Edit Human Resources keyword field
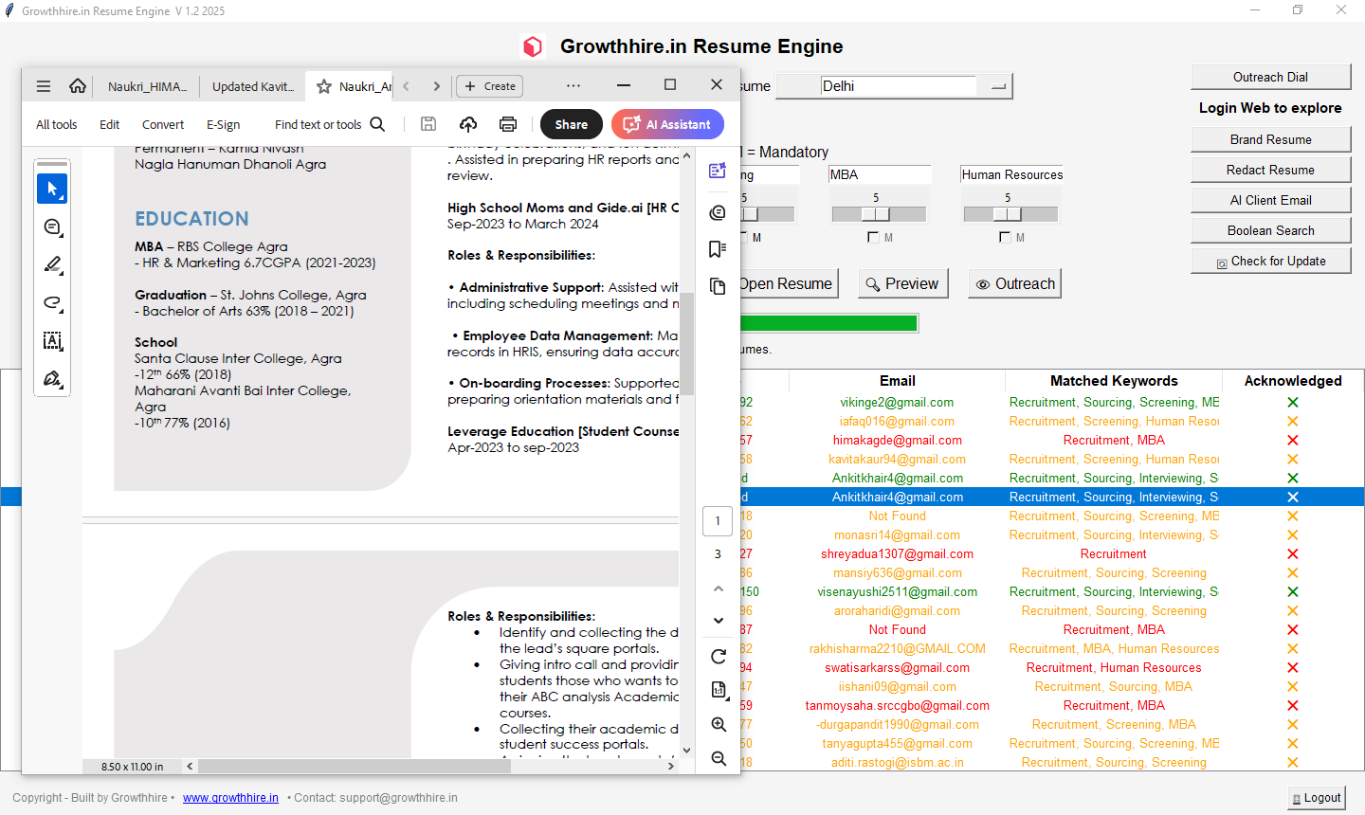The image size is (1365, 815). pos(1011,174)
